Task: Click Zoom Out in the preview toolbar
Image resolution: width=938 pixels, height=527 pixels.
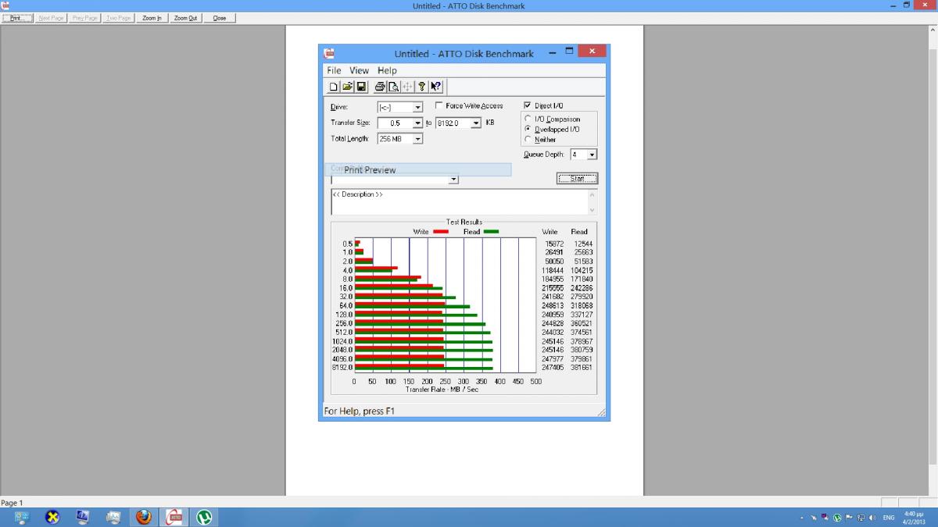Action: pos(185,18)
